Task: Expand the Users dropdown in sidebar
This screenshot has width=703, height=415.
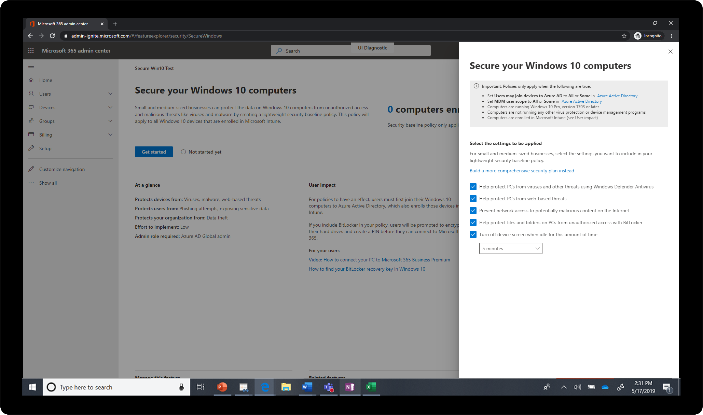Action: 110,94
